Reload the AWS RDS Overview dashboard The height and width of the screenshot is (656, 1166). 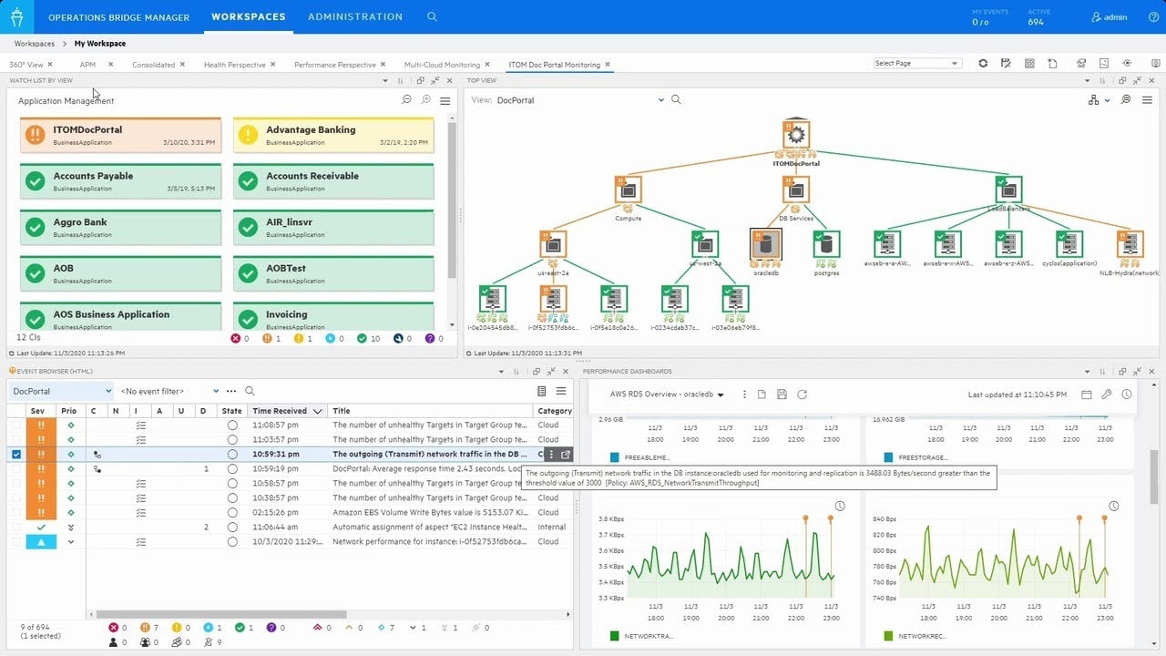802,395
